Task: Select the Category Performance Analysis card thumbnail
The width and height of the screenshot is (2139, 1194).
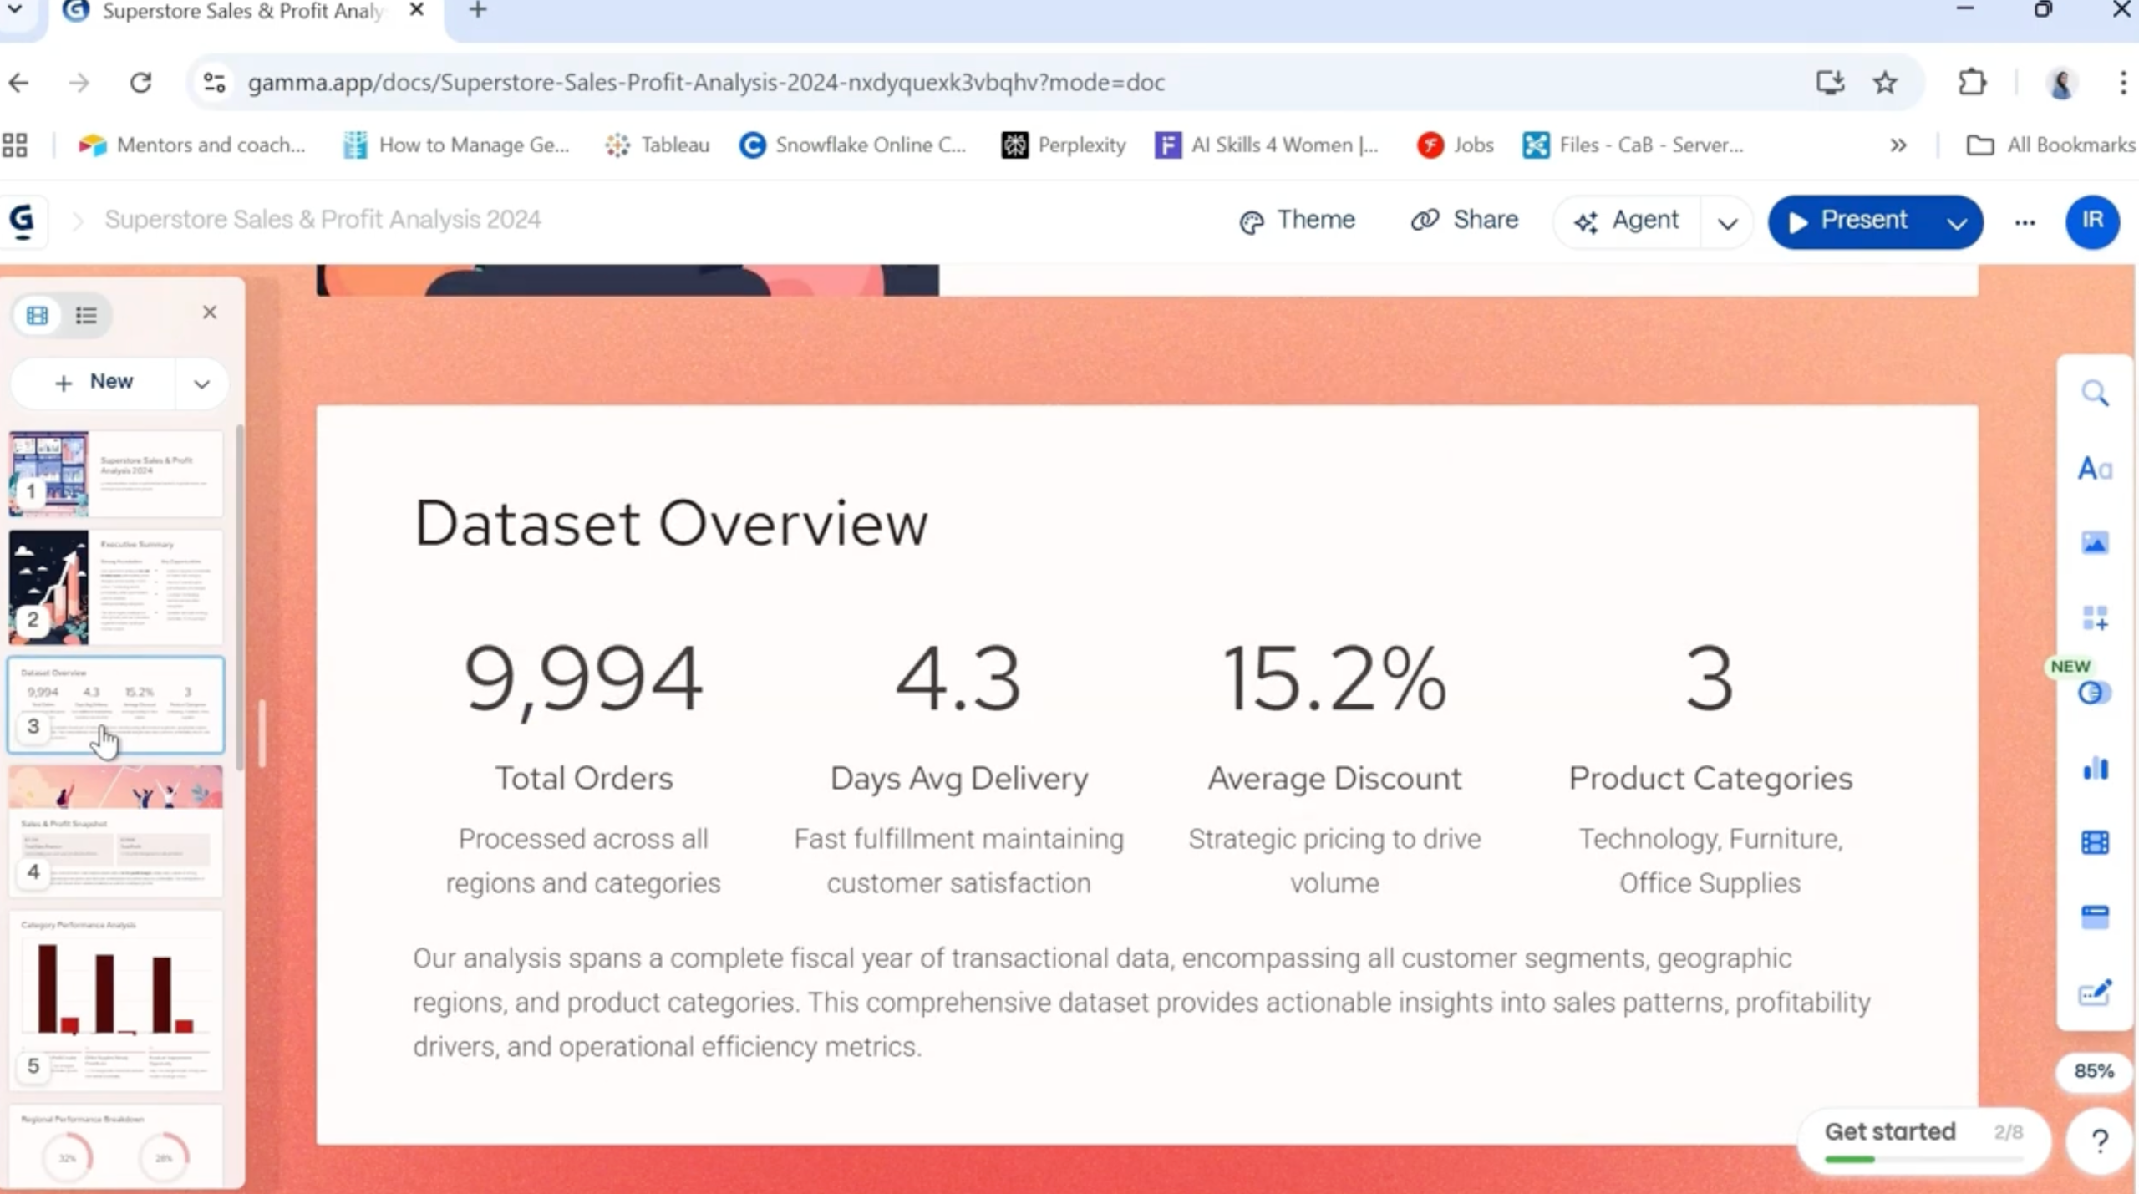Action: click(116, 999)
